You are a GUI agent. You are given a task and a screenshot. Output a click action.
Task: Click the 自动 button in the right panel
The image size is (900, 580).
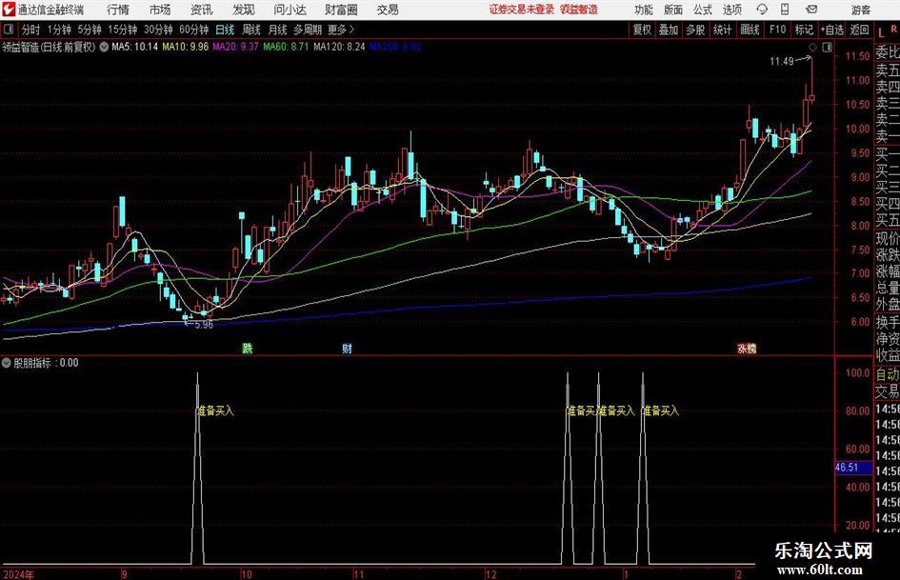tap(888, 374)
